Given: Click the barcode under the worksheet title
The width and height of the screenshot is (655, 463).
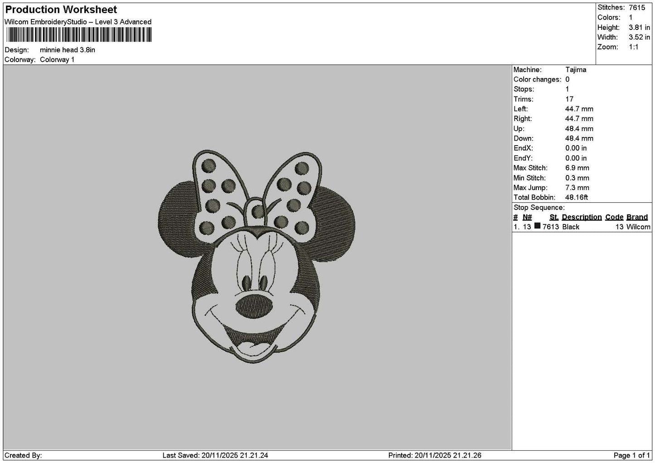Looking at the screenshot, I should (79, 35).
